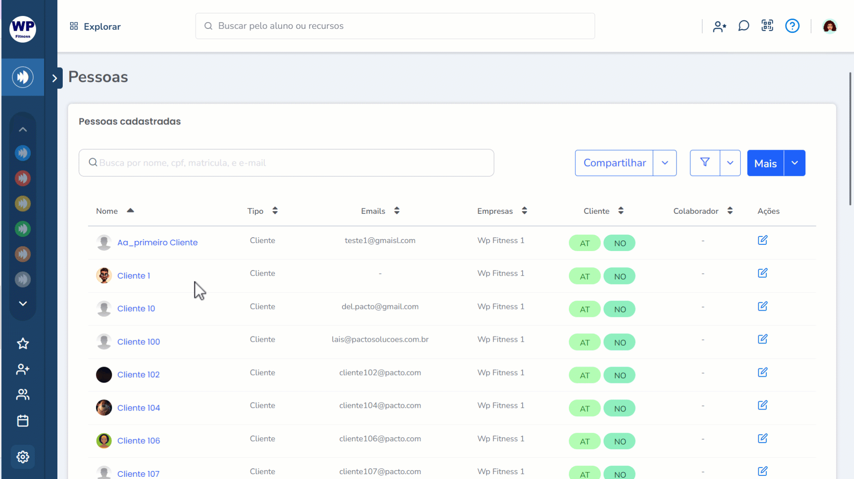
Task: Click the Compartilhar button
Action: click(614, 163)
